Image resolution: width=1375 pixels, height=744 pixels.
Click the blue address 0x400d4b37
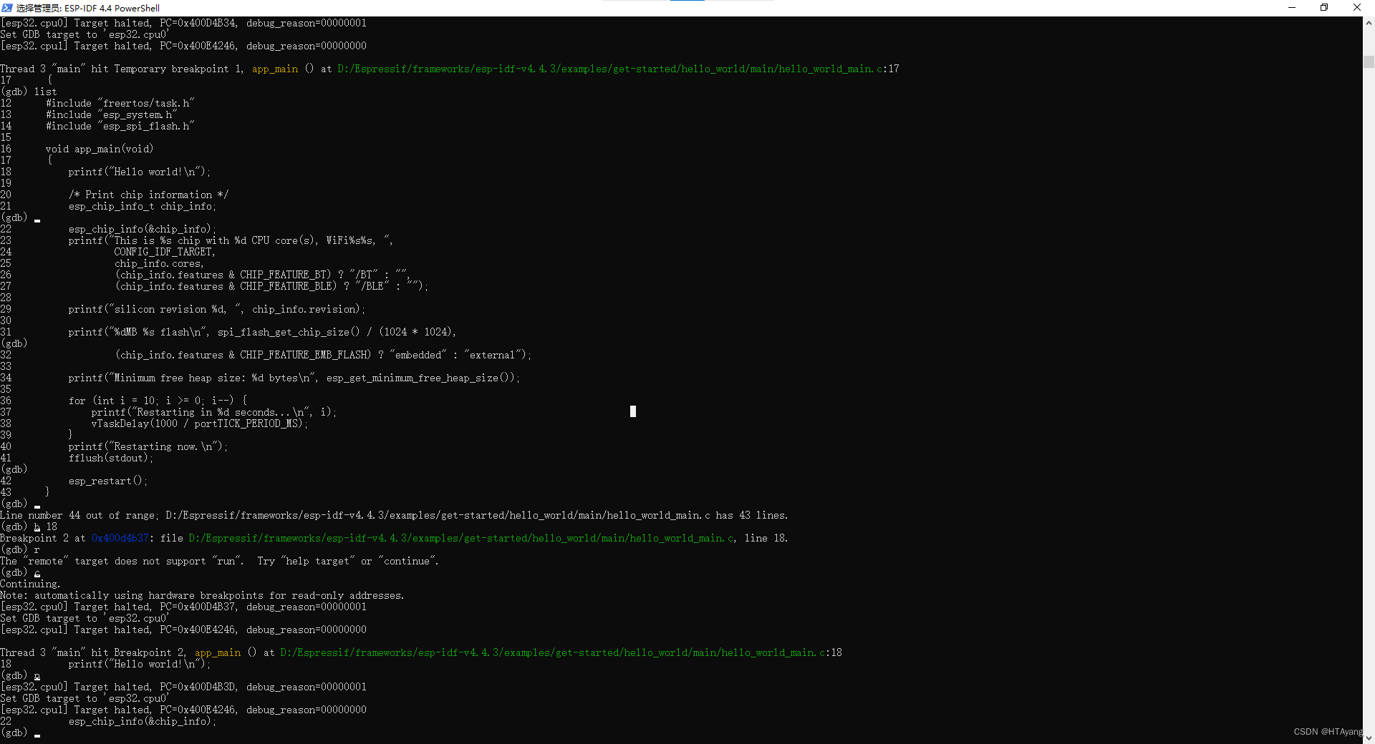120,538
